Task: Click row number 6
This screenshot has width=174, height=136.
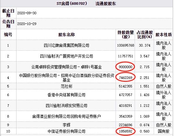Action: 8,95
